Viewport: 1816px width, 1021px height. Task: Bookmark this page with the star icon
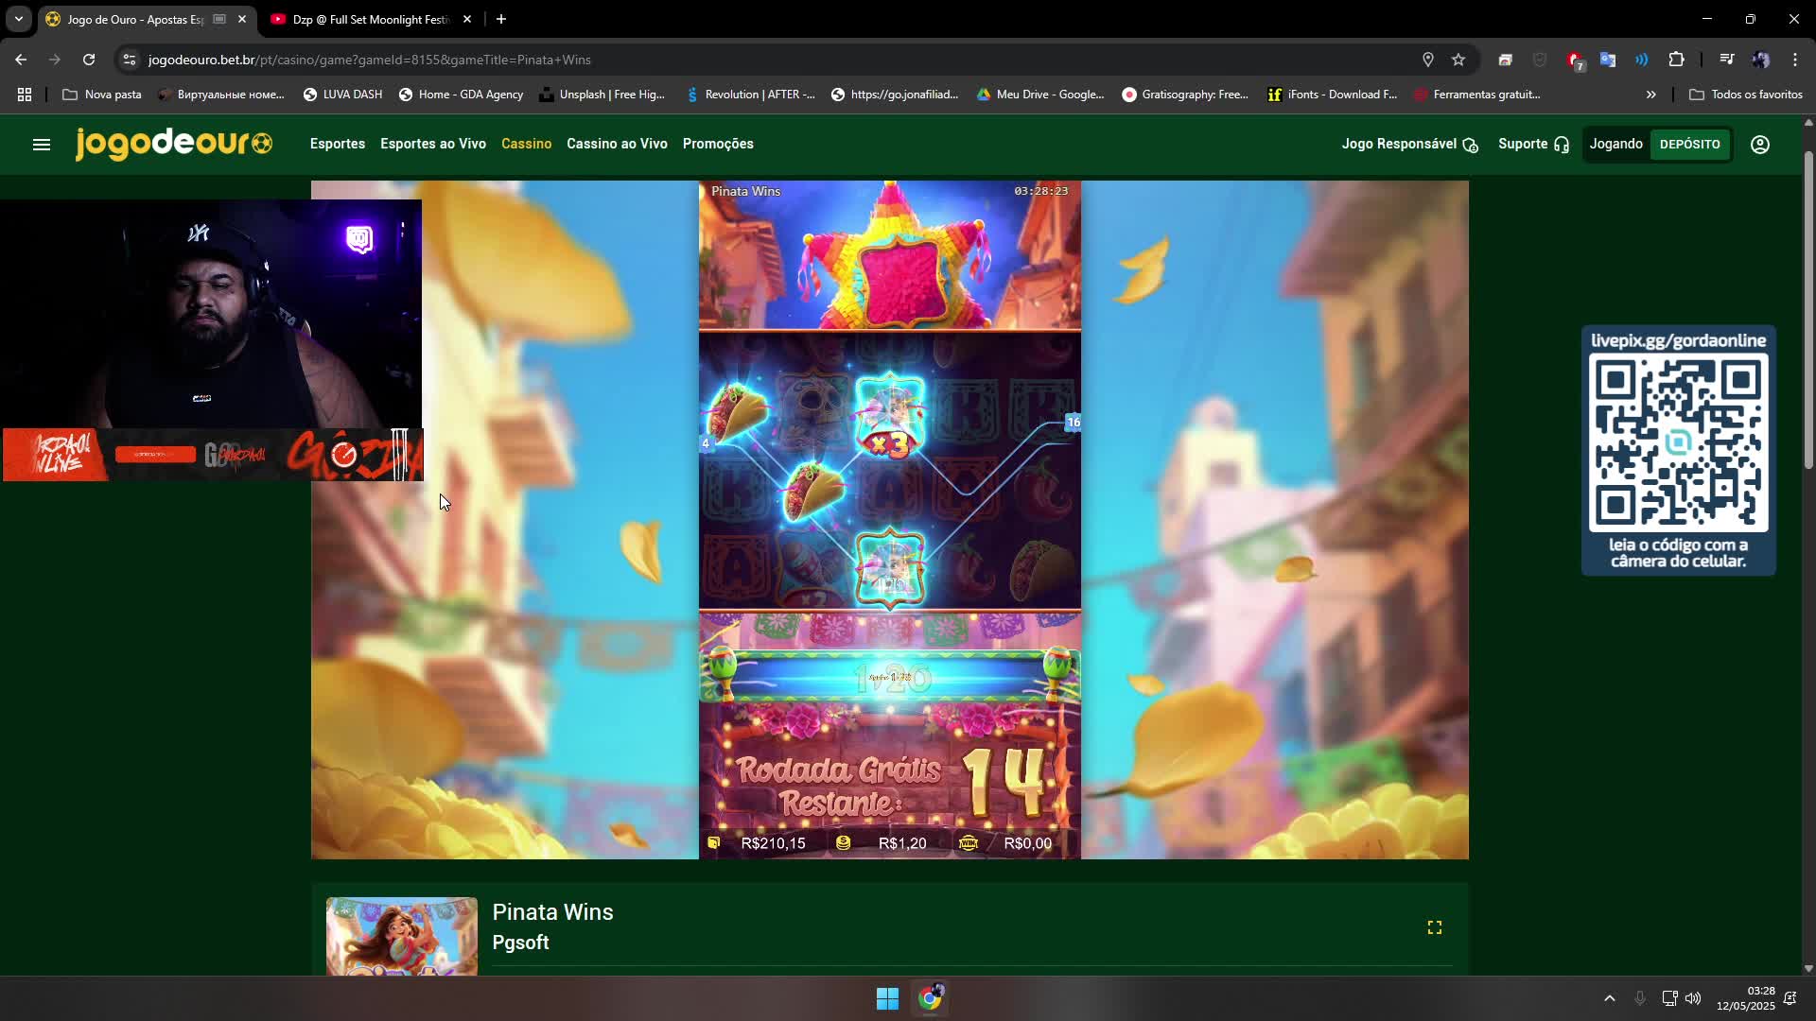(1458, 60)
